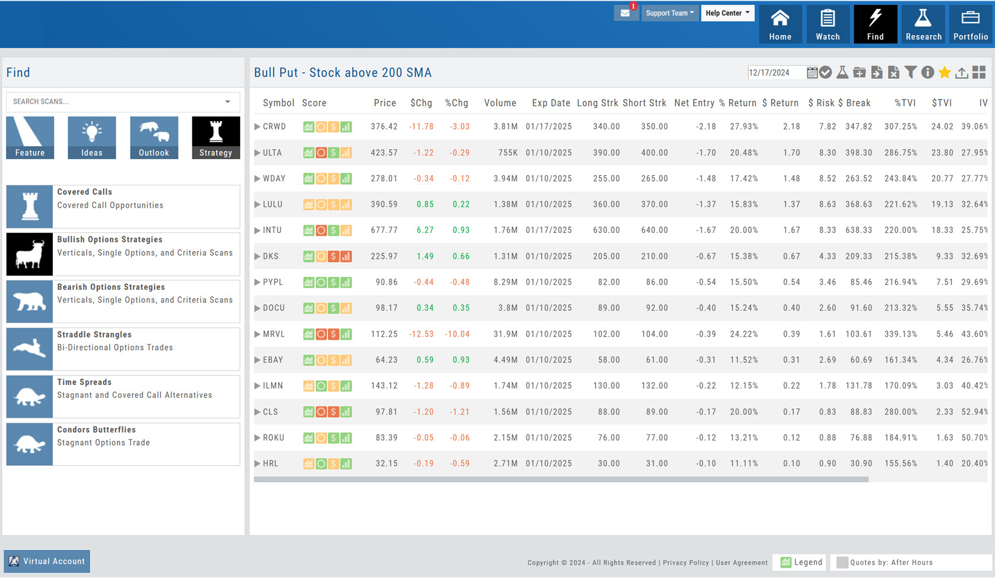995x578 pixels.
Task: Click HRL green bar-chart score icon
Action: (x=346, y=463)
